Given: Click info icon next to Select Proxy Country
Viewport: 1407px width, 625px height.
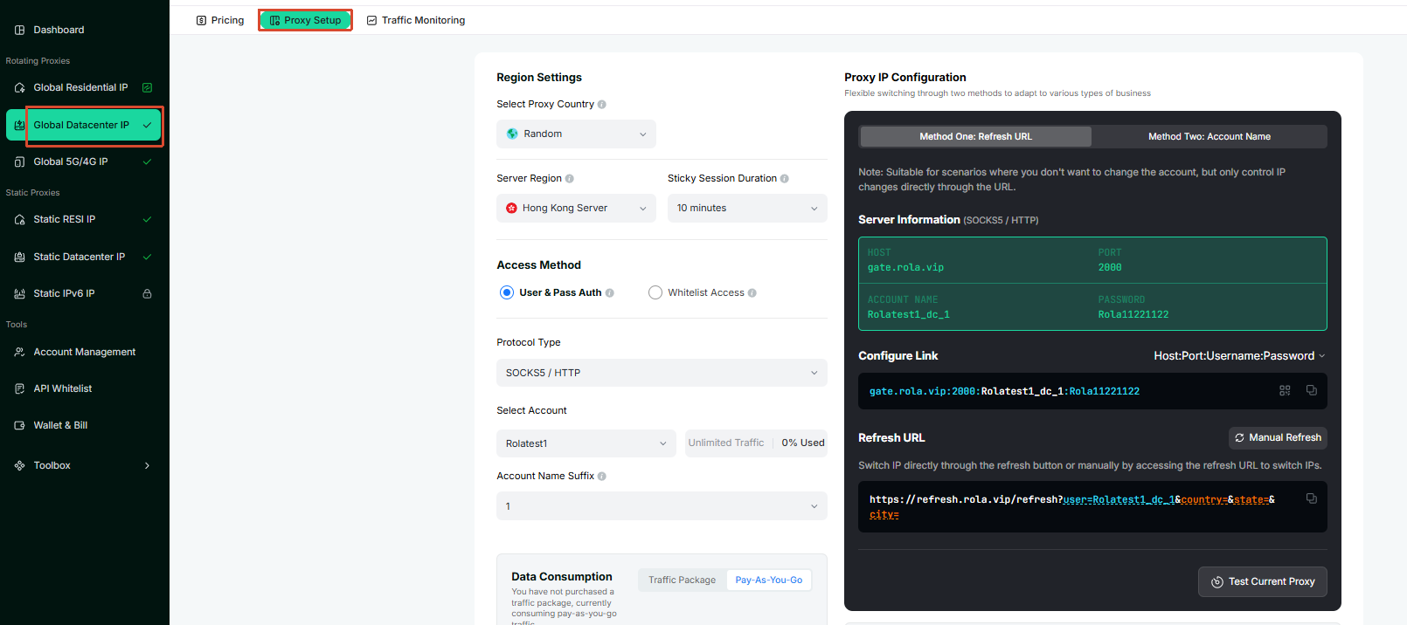Looking at the screenshot, I should 601,104.
